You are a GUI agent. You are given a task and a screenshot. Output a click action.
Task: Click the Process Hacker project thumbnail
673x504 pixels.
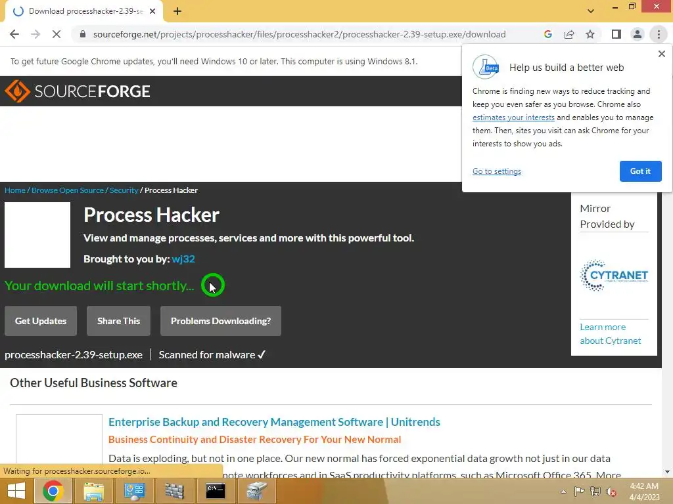tap(37, 235)
